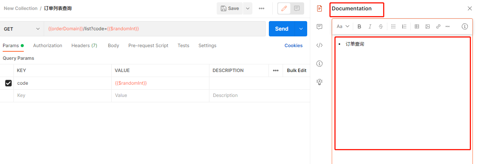The image size is (479, 164).
Task: Insert an image in documentation editor
Action: click(x=428, y=26)
